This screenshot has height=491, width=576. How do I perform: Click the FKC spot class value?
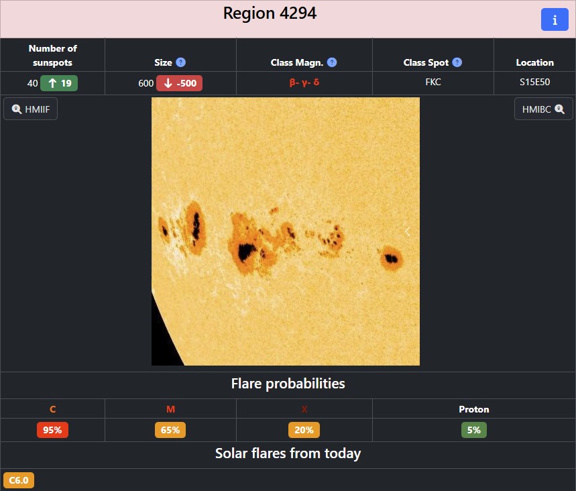click(433, 83)
